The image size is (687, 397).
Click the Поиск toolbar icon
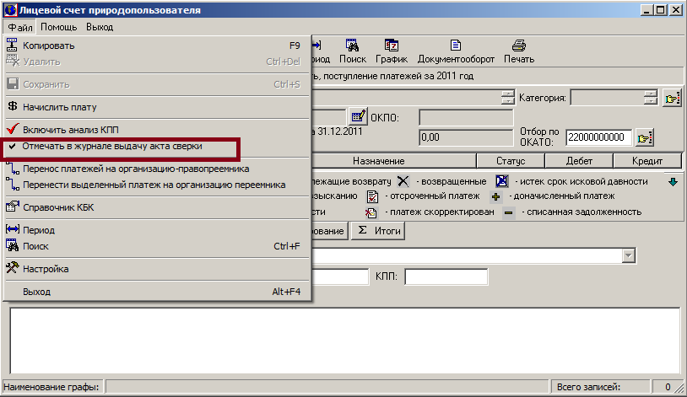click(x=352, y=47)
